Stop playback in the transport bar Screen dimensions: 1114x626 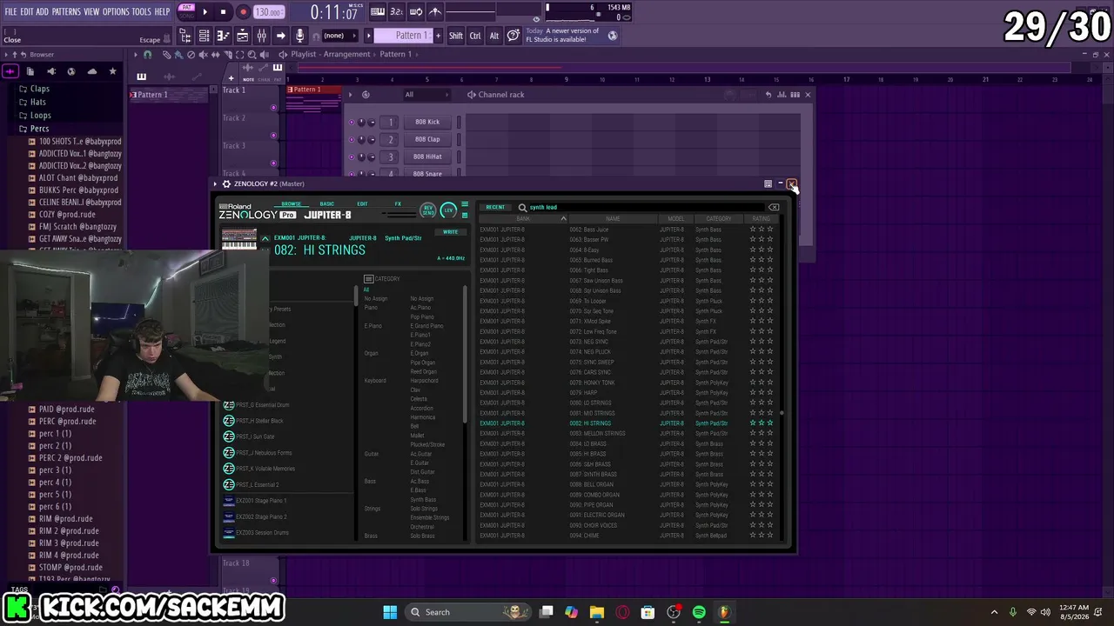click(x=223, y=12)
